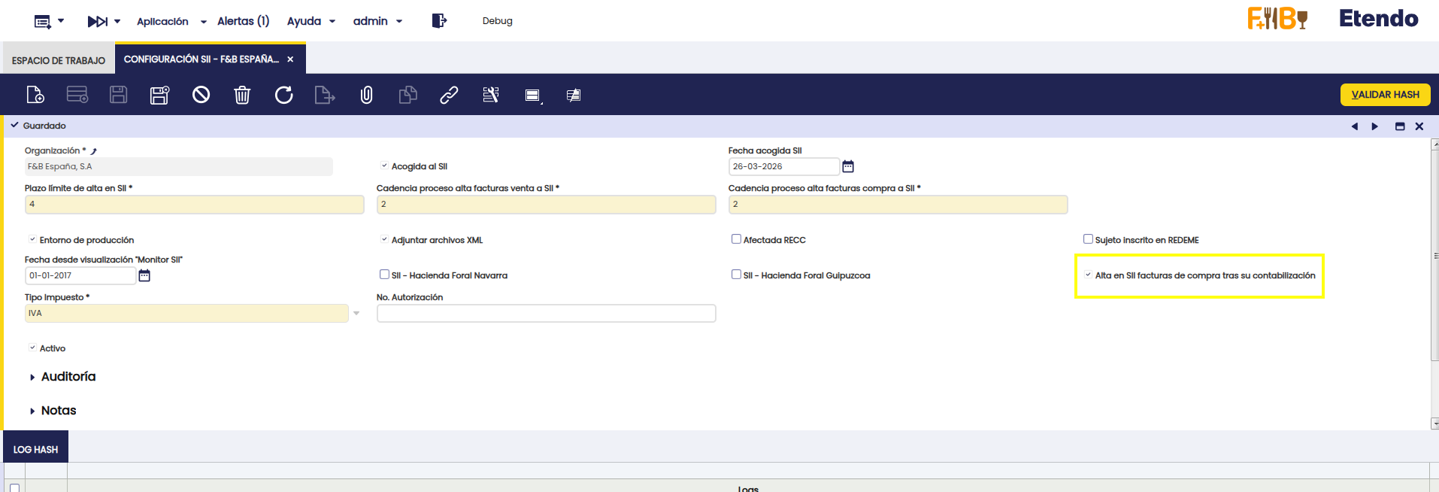
Task: Expand the Notas section
Action: [58, 411]
